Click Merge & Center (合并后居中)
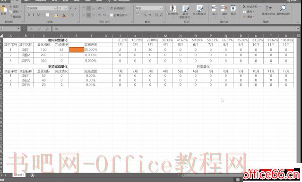Image resolution: width=302 pixels, height=182 pixels. click(x=119, y=15)
